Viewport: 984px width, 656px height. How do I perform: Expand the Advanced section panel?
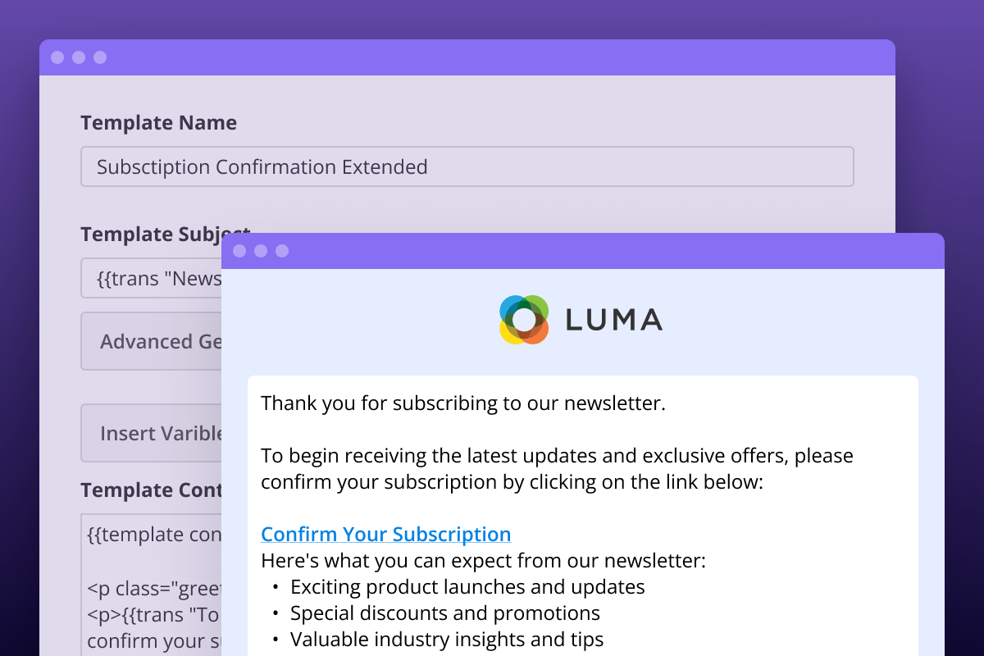point(152,341)
